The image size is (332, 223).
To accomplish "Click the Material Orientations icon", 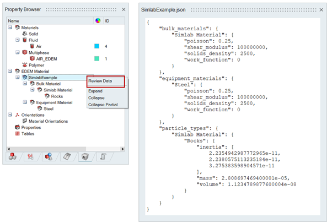I will 24,121.
